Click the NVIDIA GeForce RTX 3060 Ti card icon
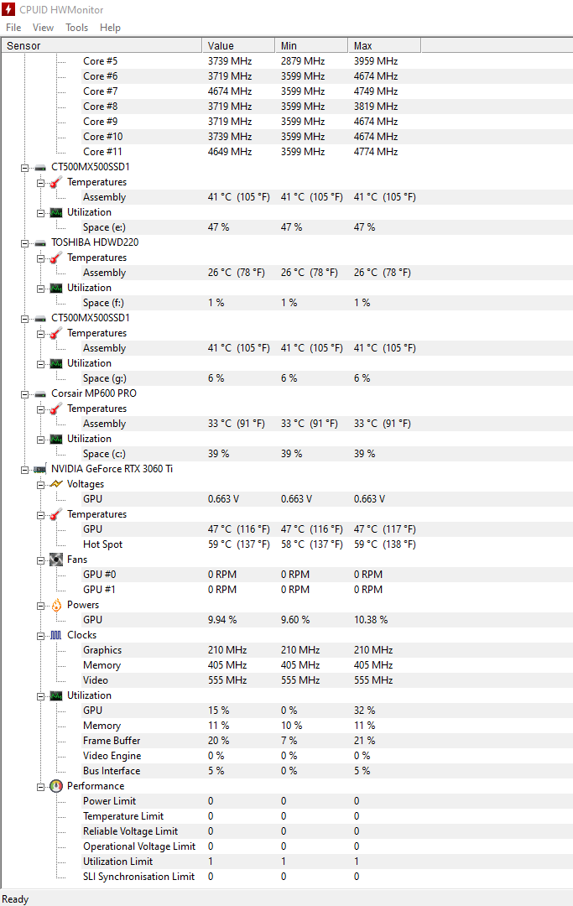Viewport: 573px width, 906px height. (40, 469)
